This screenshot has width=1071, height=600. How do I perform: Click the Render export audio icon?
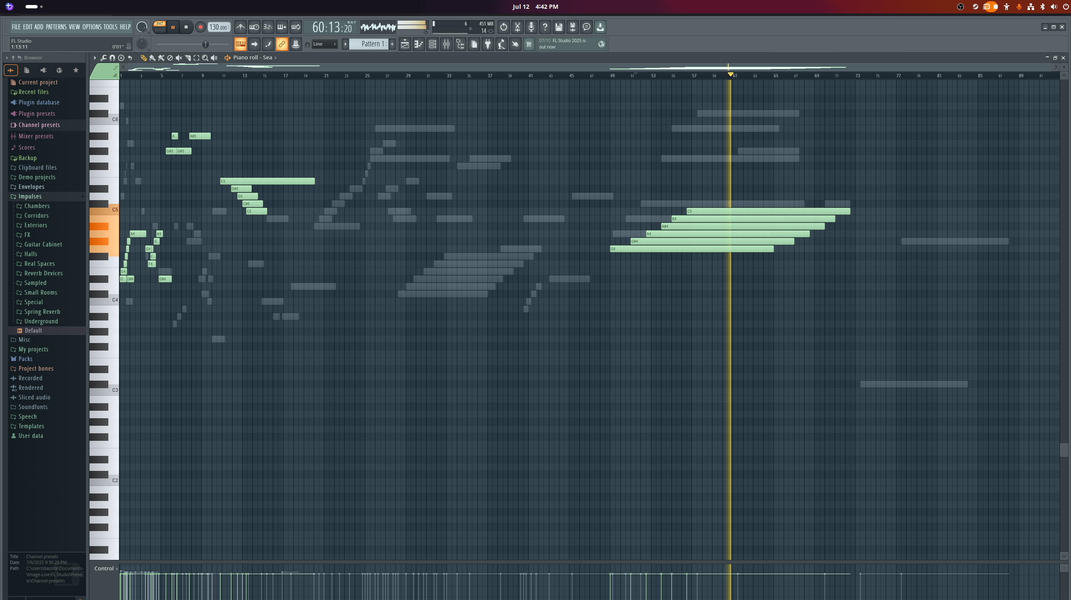pyautogui.click(x=573, y=27)
